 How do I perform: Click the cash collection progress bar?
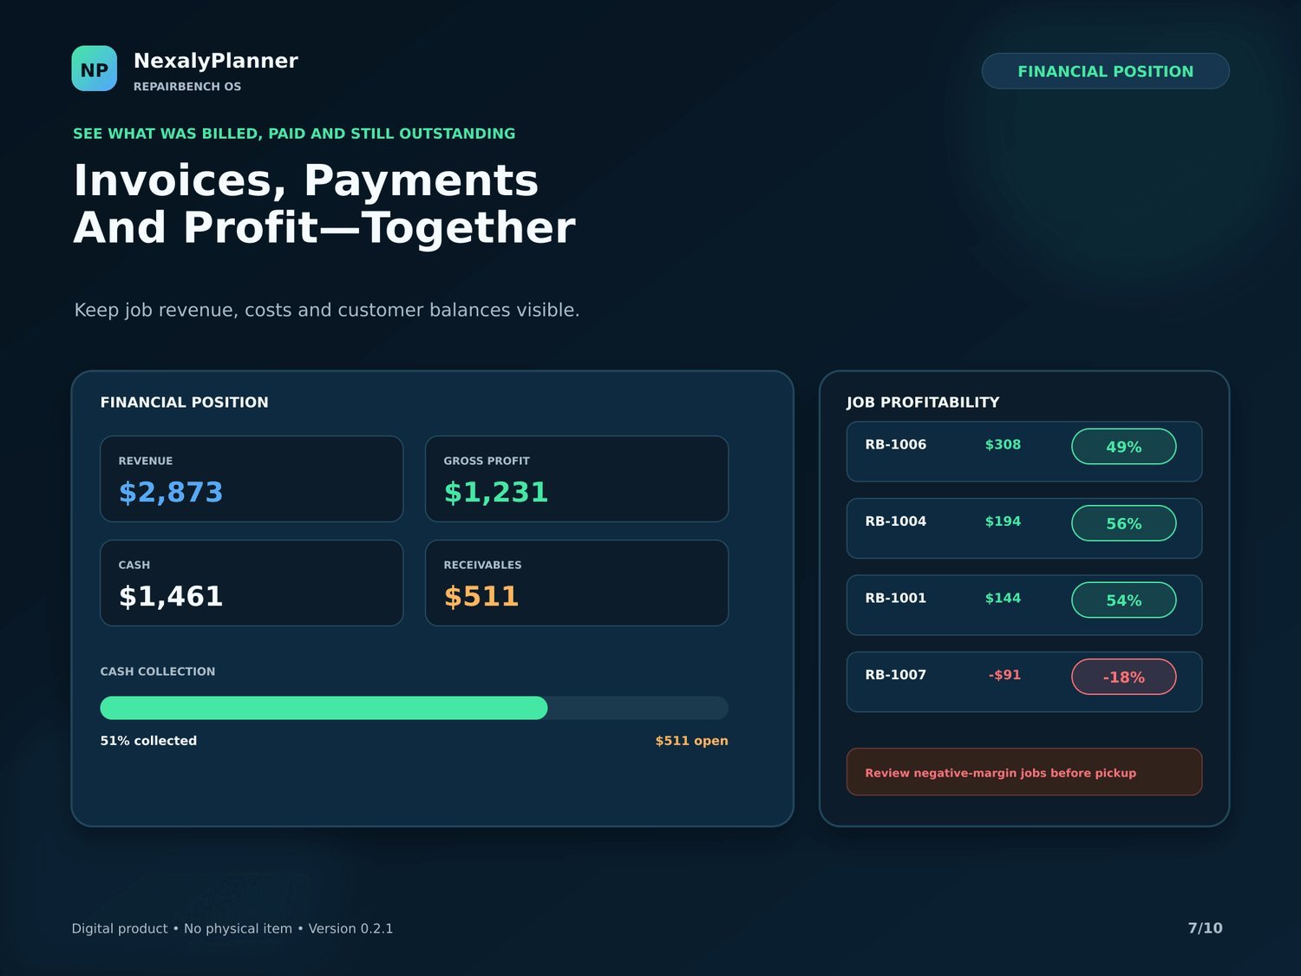tap(414, 708)
